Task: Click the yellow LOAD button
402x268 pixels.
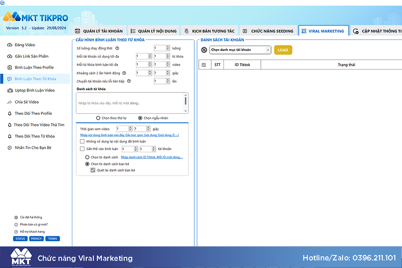Action: (283, 50)
